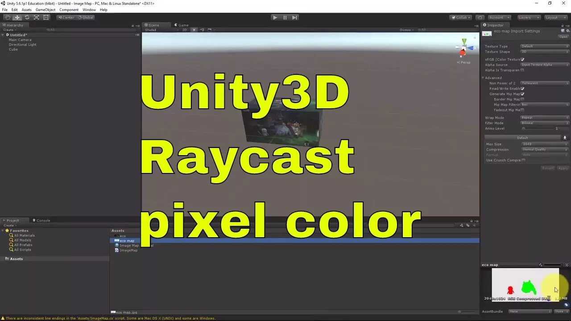Toggle Center pivot mode button

[x=66, y=17]
